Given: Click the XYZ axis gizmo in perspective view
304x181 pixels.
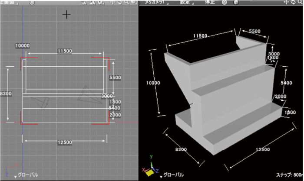Looking at the screenshot, I should (150, 171).
